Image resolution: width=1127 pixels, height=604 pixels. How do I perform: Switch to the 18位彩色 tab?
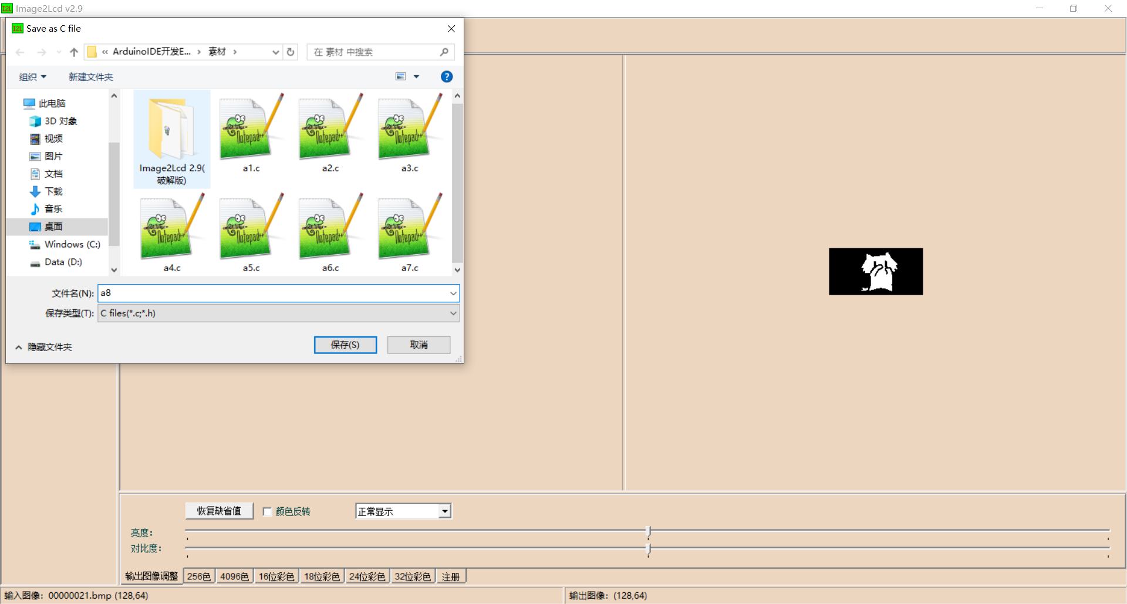click(322, 576)
